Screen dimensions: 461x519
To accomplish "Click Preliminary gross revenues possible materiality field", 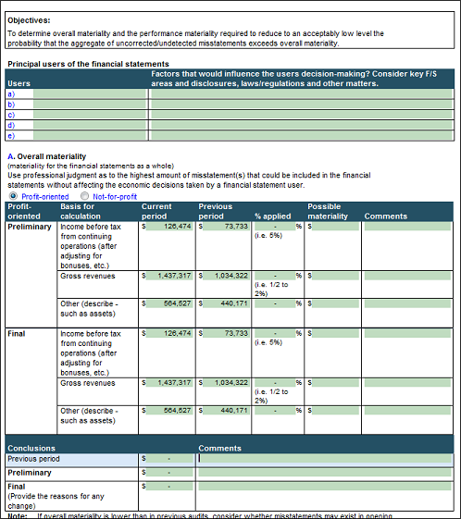I will pos(335,276).
